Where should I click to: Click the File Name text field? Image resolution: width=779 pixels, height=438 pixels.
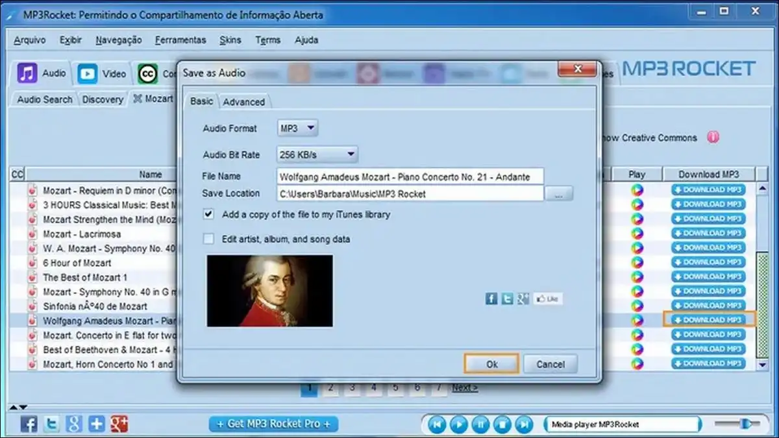coord(410,176)
